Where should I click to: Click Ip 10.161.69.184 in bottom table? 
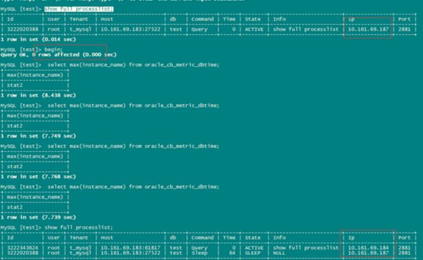(x=368, y=248)
